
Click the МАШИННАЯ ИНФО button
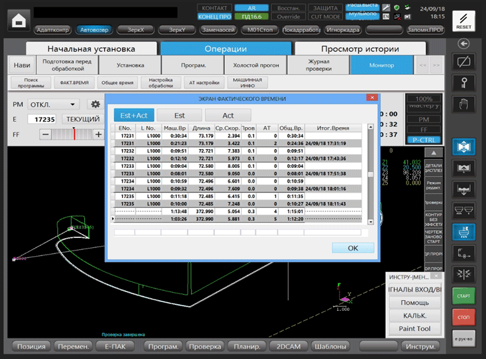click(247, 82)
